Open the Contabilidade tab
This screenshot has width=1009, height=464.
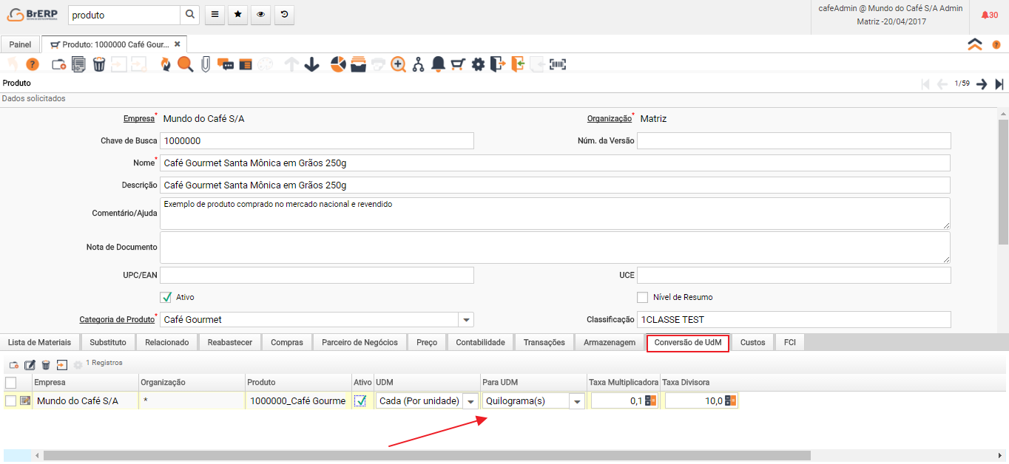point(480,342)
